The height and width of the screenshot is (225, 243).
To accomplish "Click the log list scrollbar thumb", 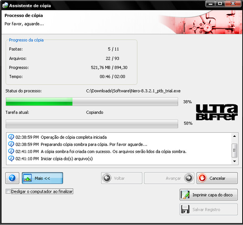I will (x=234, y=151).
